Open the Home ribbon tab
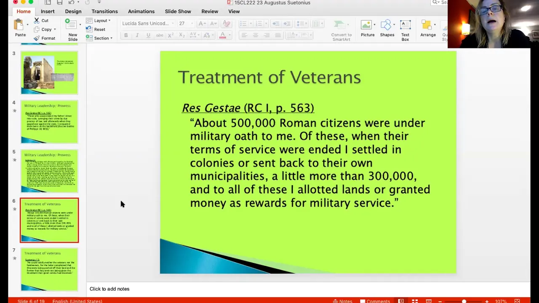The width and height of the screenshot is (539, 303). 24,11
